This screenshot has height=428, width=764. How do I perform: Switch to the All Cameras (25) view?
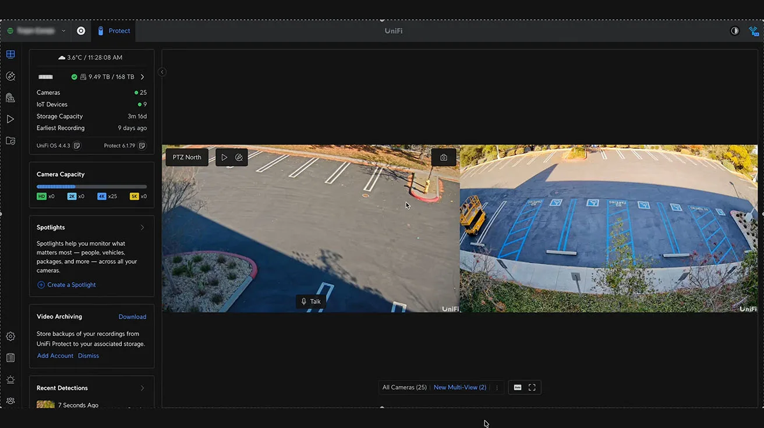point(404,387)
